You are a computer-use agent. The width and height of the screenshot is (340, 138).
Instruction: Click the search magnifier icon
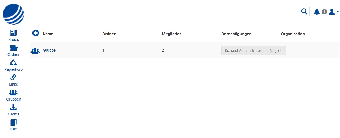[x=304, y=11]
